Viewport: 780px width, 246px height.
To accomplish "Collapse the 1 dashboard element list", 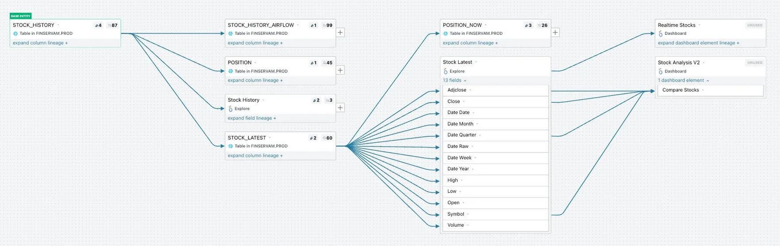I will pyautogui.click(x=683, y=80).
